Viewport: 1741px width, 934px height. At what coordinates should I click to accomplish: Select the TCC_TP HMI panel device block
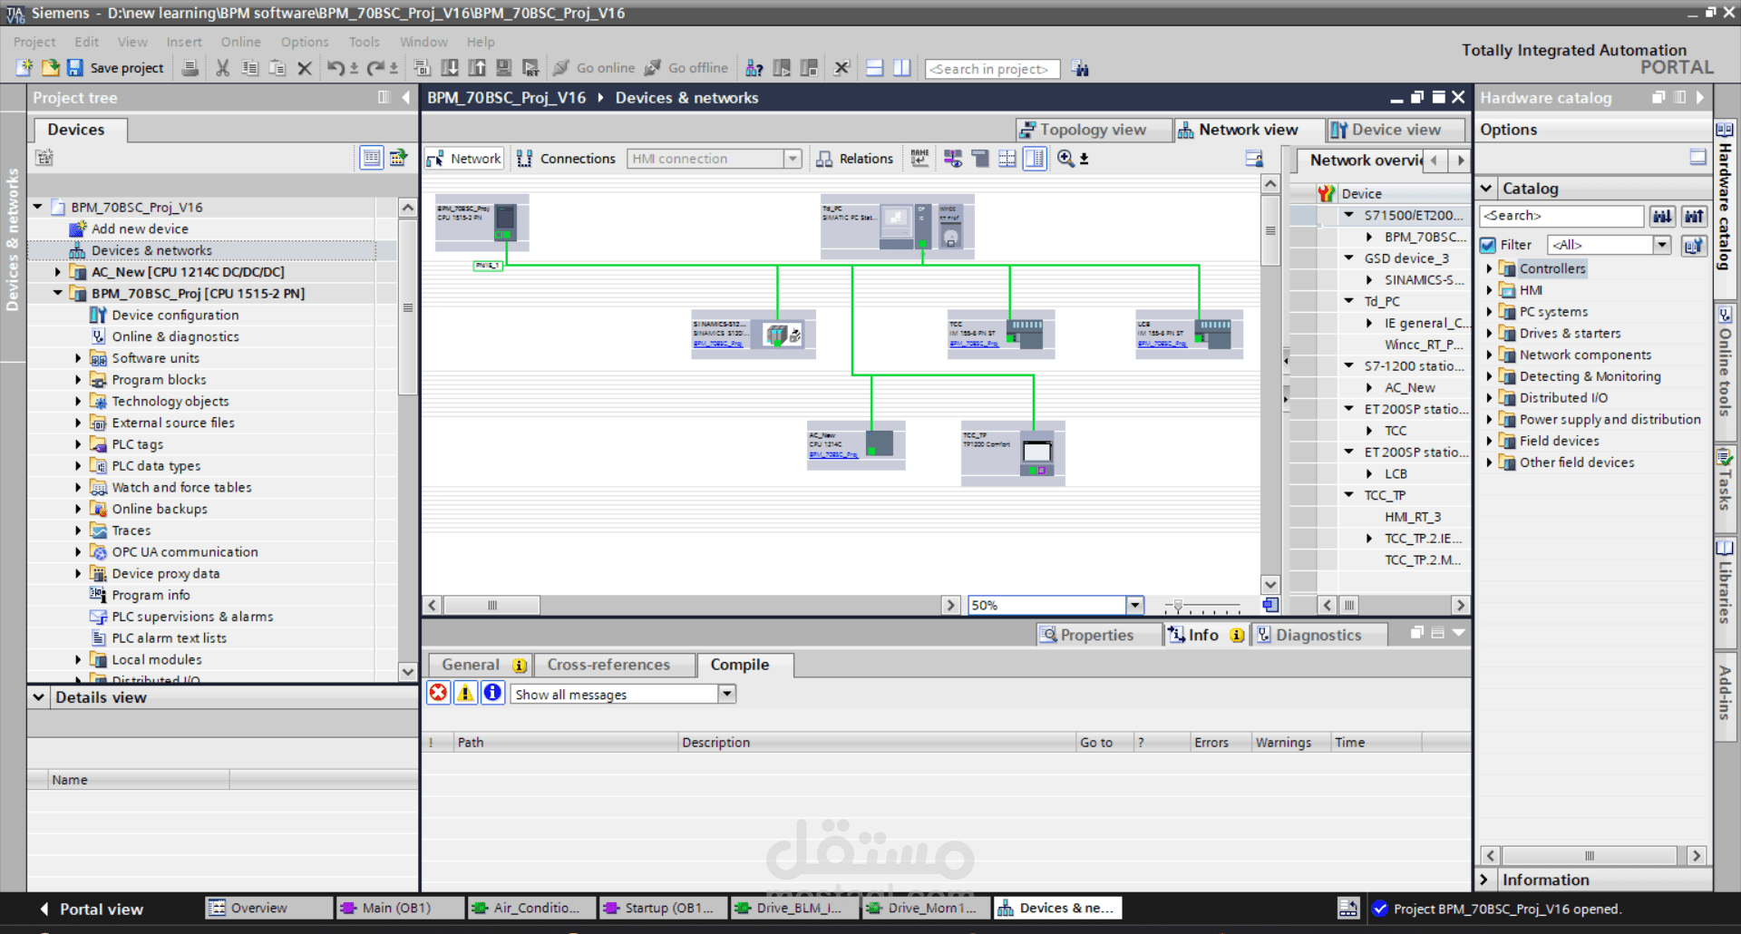tap(1013, 452)
